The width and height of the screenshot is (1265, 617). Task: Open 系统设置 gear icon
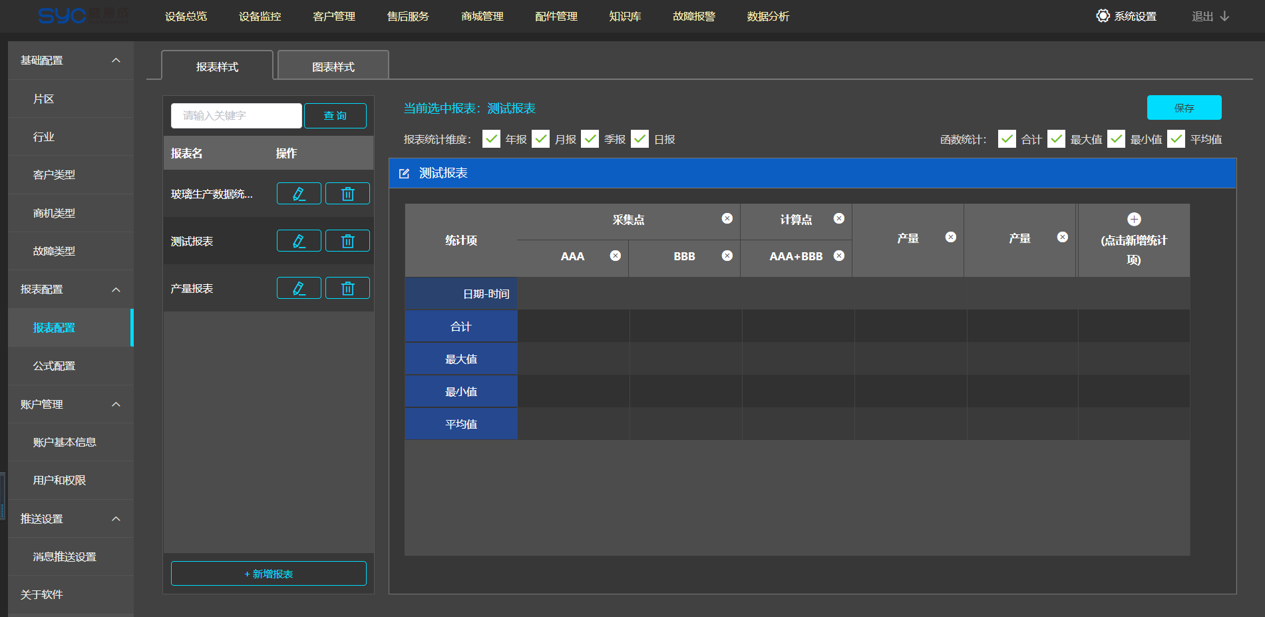[x=1103, y=16]
